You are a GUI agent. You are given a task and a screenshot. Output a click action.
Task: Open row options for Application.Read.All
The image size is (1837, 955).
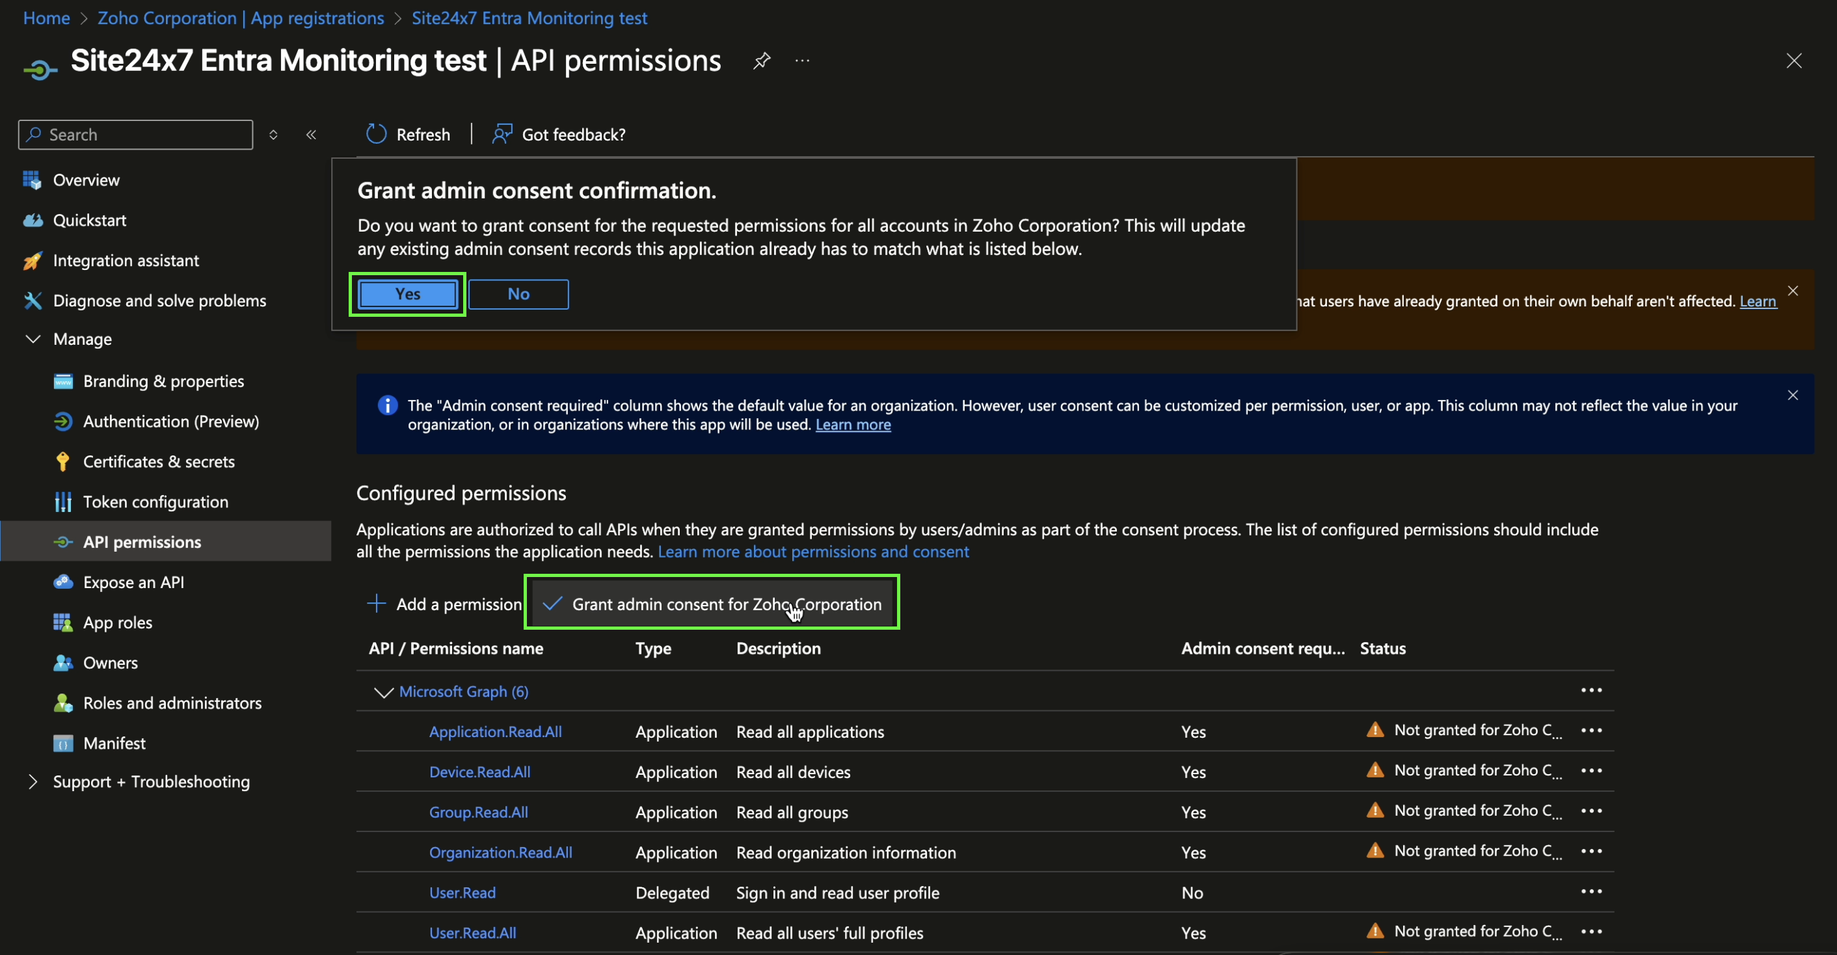[x=1593, y=731]
